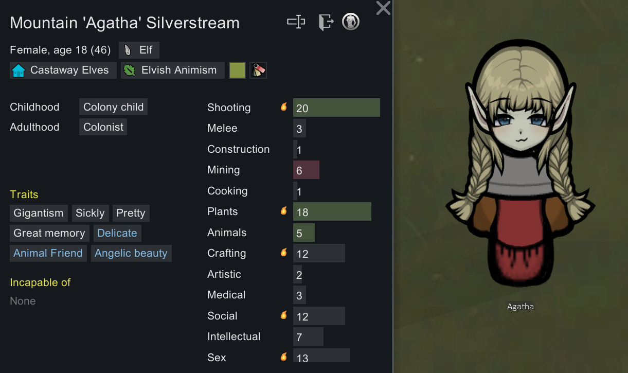Click the Elf race feather icon
Screen dimensions: 628x373
coord(128,50)
